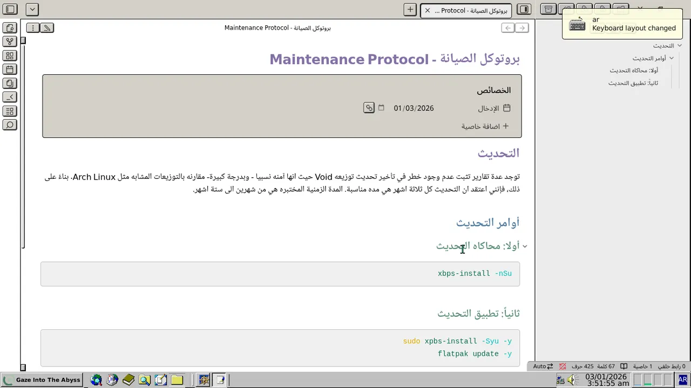Toggle the left sidebar panel
Viewport: 691px width, 388px height.
(10, 9)
